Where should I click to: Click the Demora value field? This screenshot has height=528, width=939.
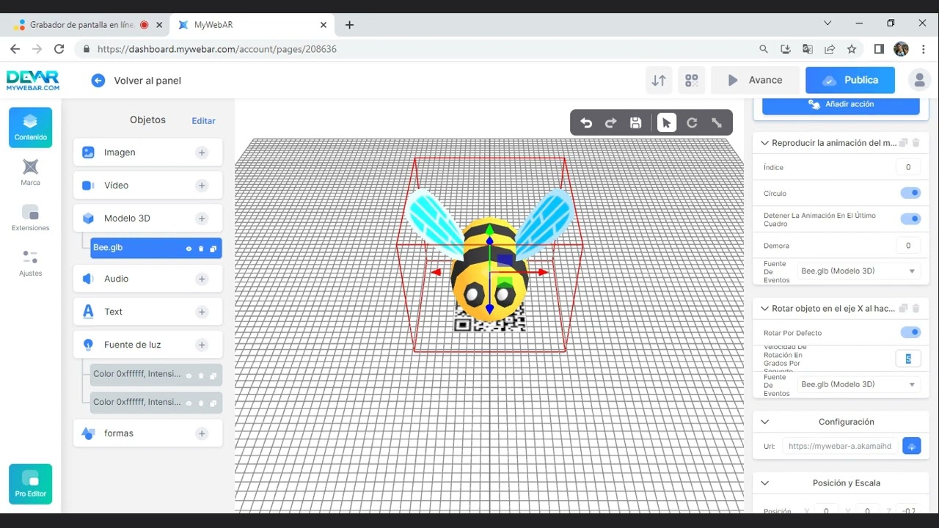pos(908,246)
